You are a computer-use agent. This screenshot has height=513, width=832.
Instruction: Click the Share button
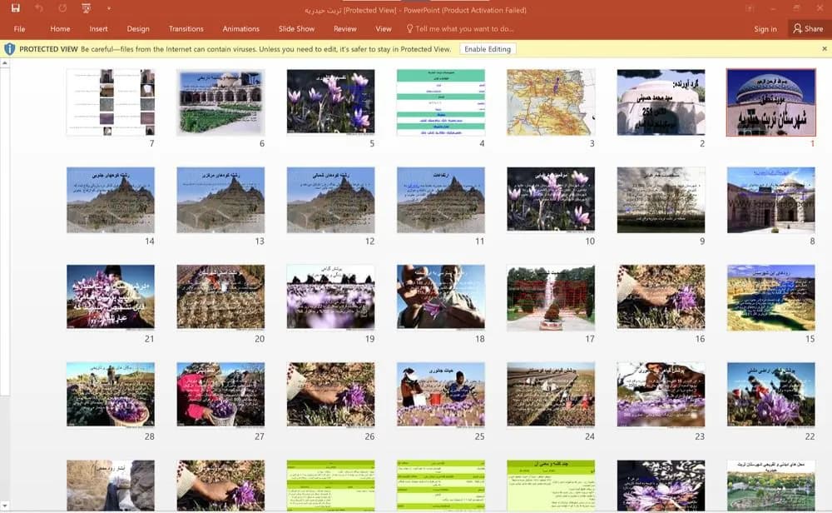[x=809, y=28]
